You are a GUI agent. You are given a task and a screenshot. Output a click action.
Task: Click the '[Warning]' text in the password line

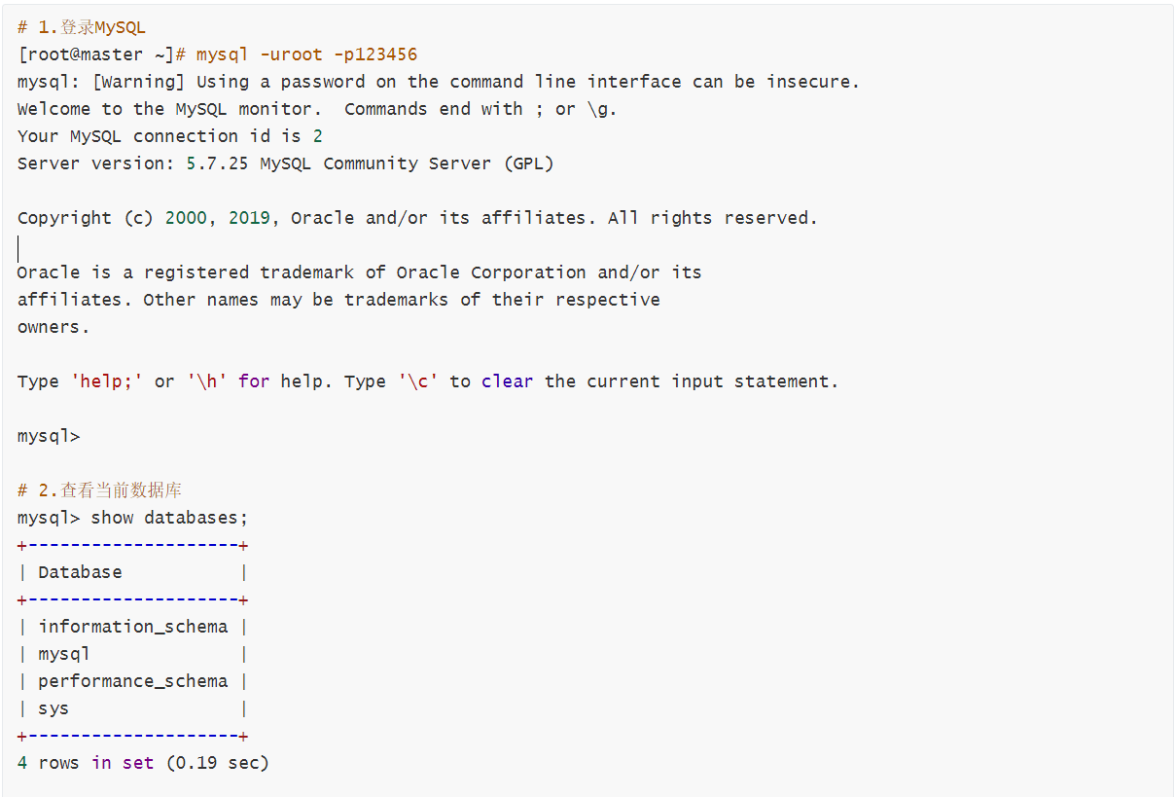tap(138, 82)
